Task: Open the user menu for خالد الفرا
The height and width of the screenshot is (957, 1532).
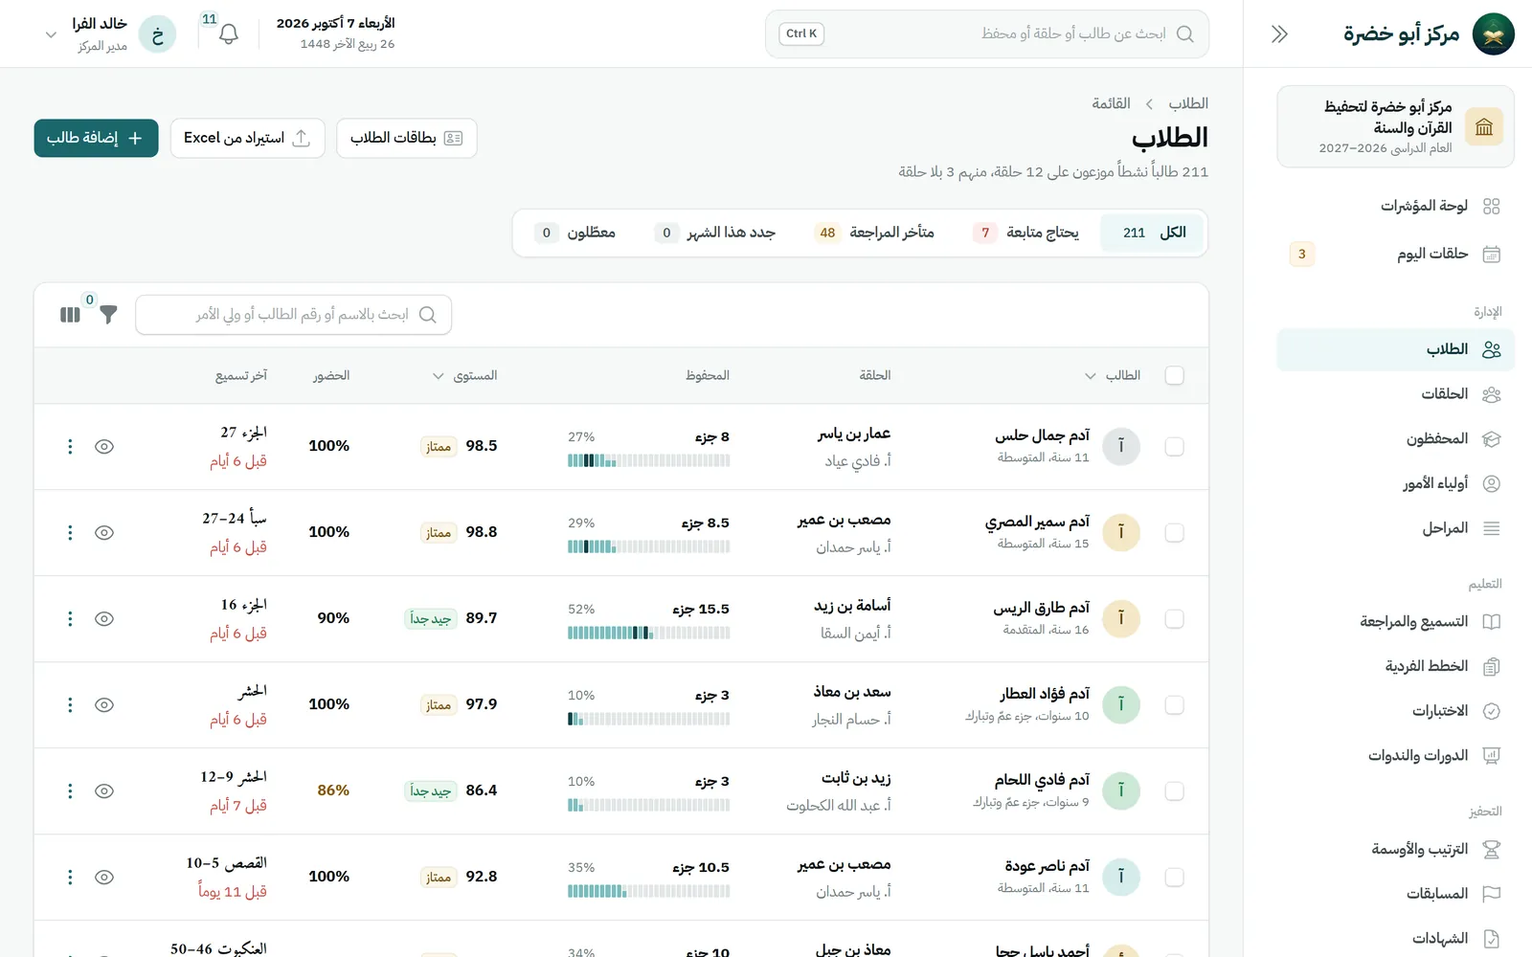Action: pos(111,34)
